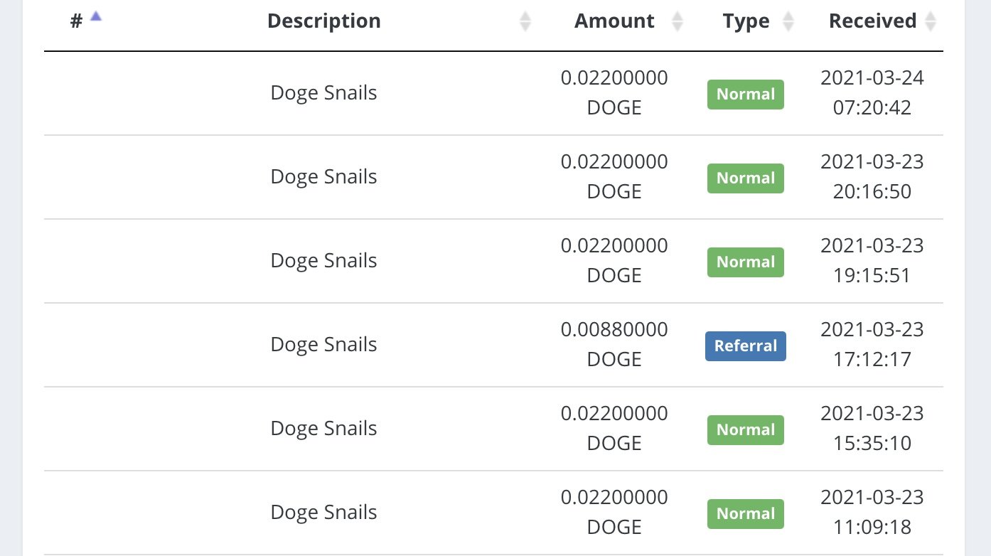Click the Normal badge dated 20:16:50
This screenshot has width=991, height=556.
click(746, 178)
